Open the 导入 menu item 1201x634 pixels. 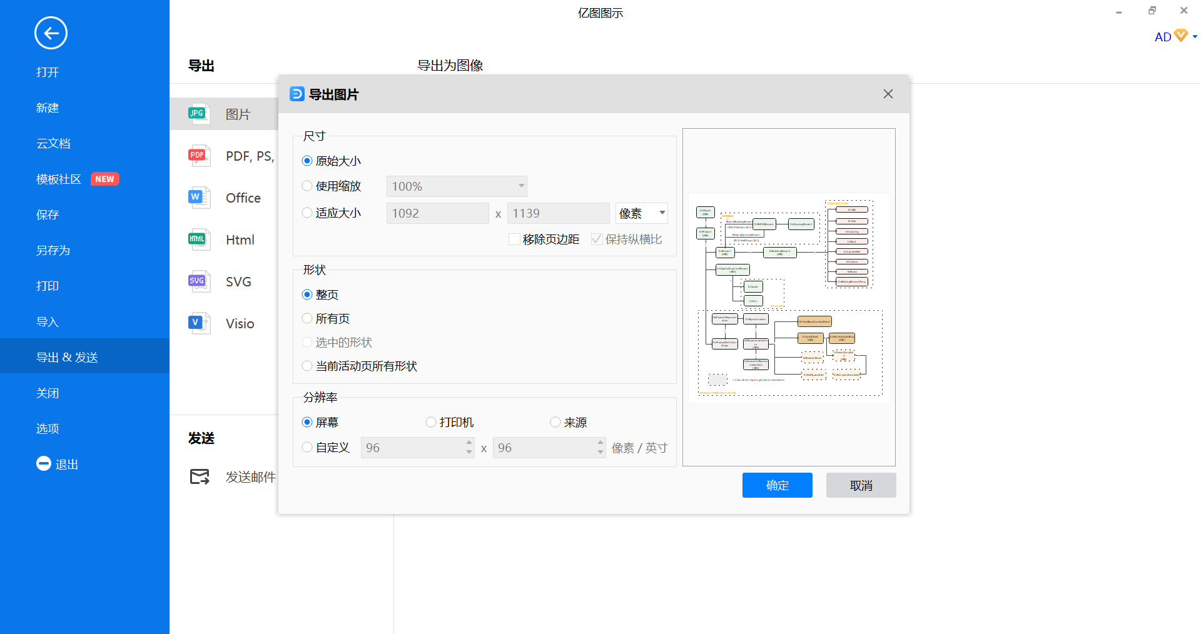48,321
